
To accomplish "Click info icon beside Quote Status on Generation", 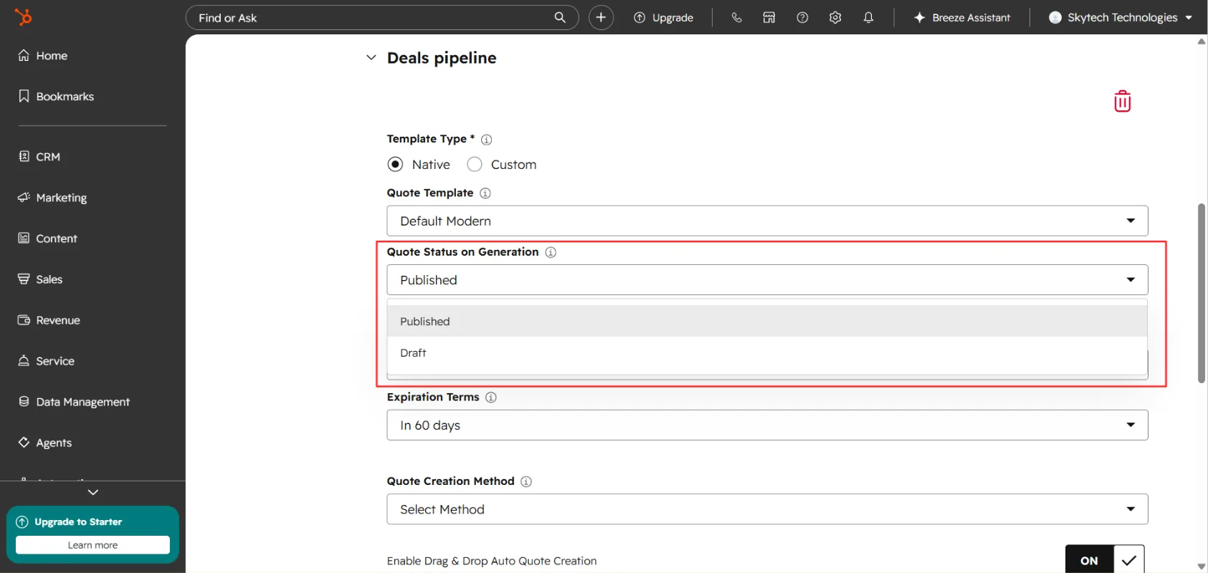I will [x=551, y=252].
